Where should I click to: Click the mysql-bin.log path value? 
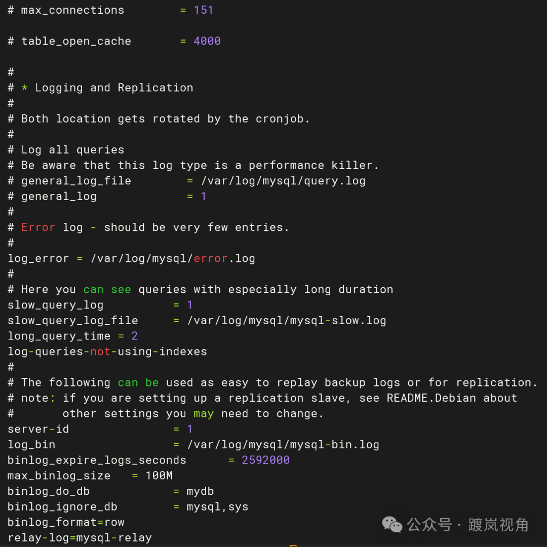[x=283, y=445]
